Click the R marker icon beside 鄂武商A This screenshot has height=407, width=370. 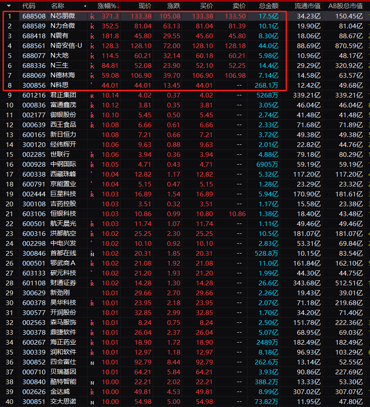point(92,264)
